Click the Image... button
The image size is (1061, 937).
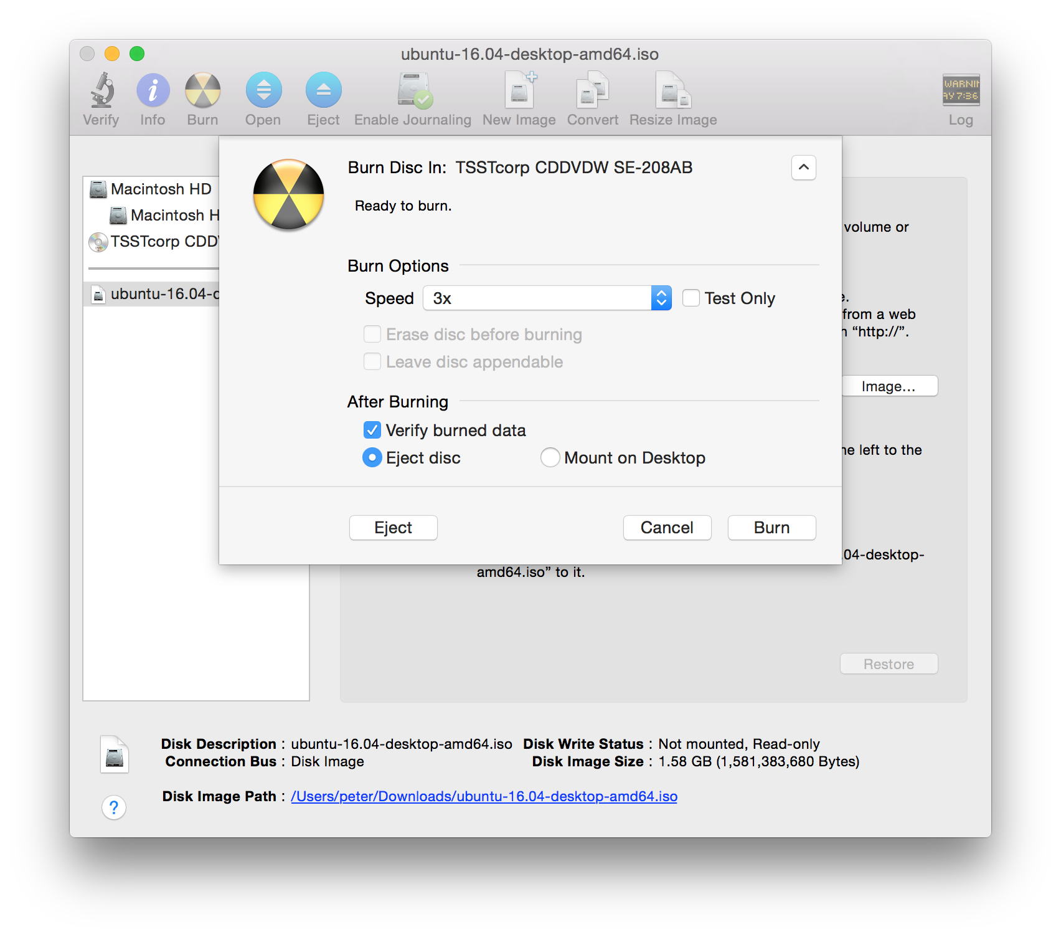coord(889,386)
